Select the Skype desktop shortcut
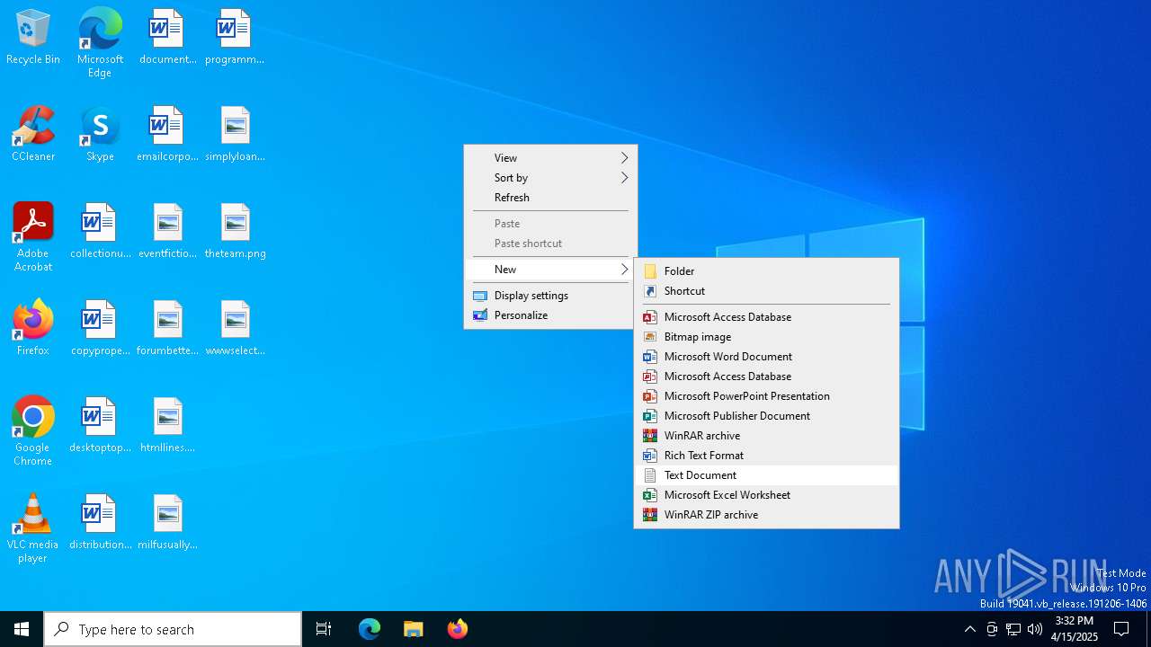The width and height of the screenshot is (1151, 647). (x=100, y=135)
